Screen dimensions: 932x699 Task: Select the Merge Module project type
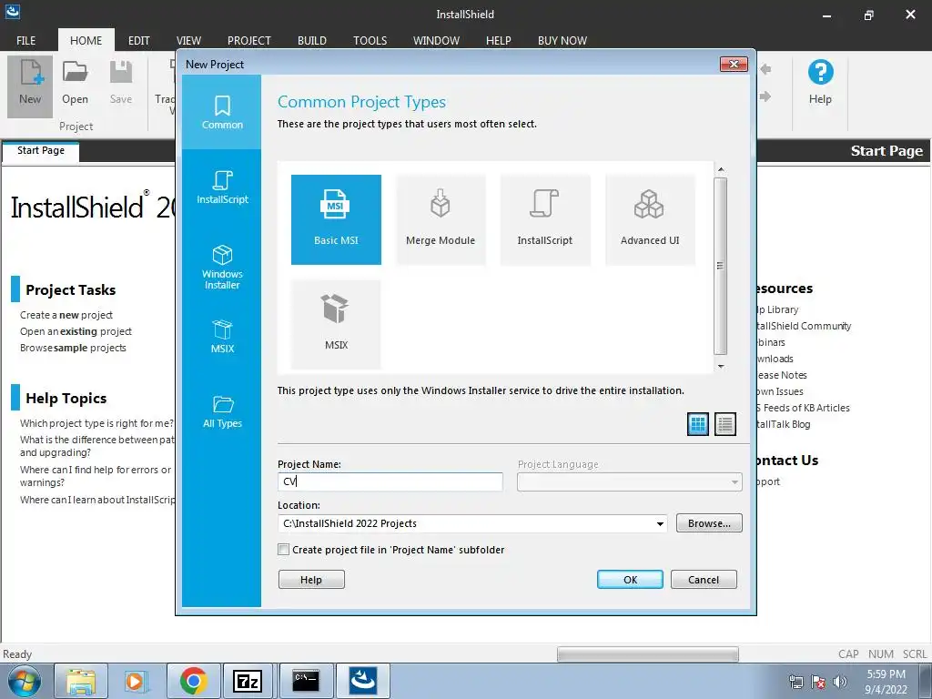pos(441,219)
